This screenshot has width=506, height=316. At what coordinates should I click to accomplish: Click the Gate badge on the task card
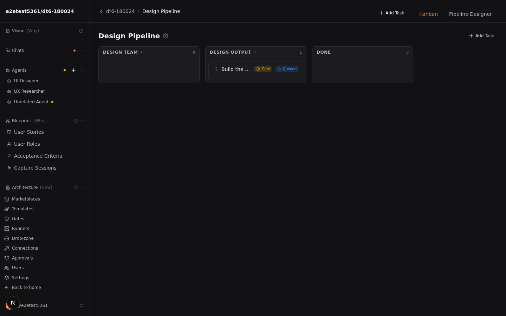pos(263,69)
